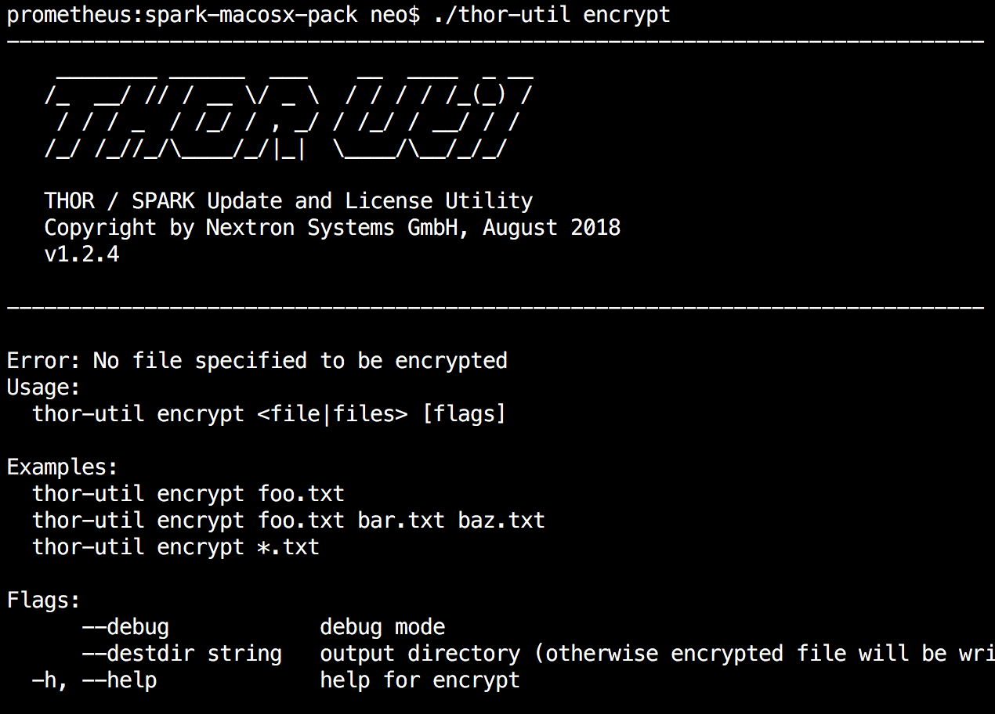Viewport: 995px width, 714px height.
Task: Click the "<file|files>" usage argument
Action: coord(332,414)
